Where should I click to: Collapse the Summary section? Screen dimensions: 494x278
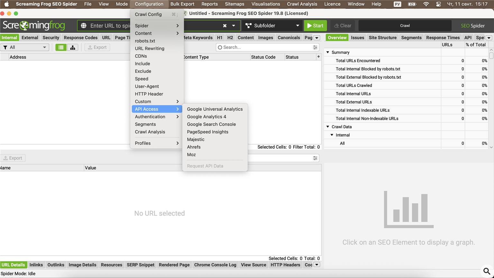328,52
